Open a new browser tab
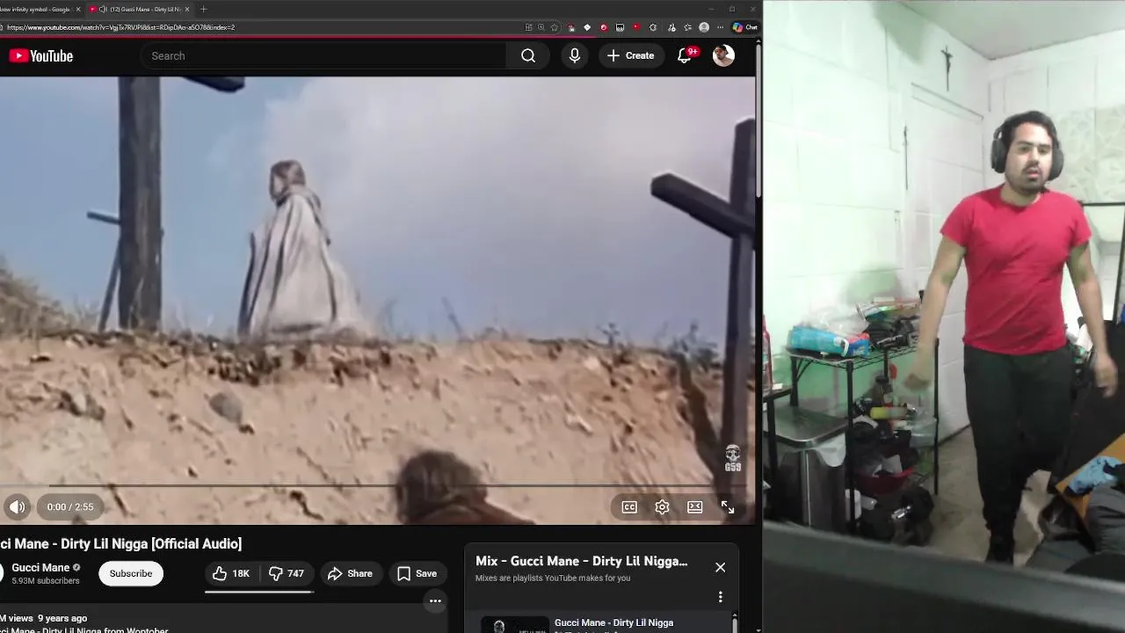Viewport: 1125px width, 633px height. (204, 9)
